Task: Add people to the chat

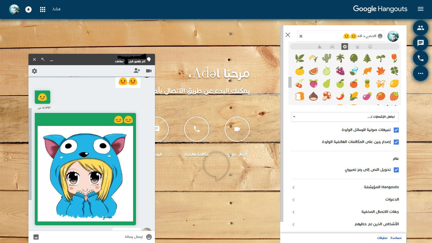Action: pos(137,71)
